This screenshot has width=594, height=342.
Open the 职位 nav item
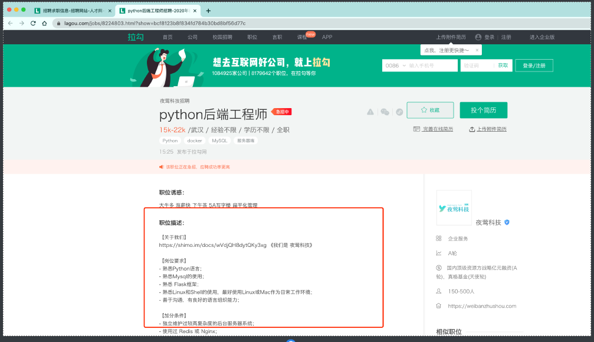click(252, 37)
